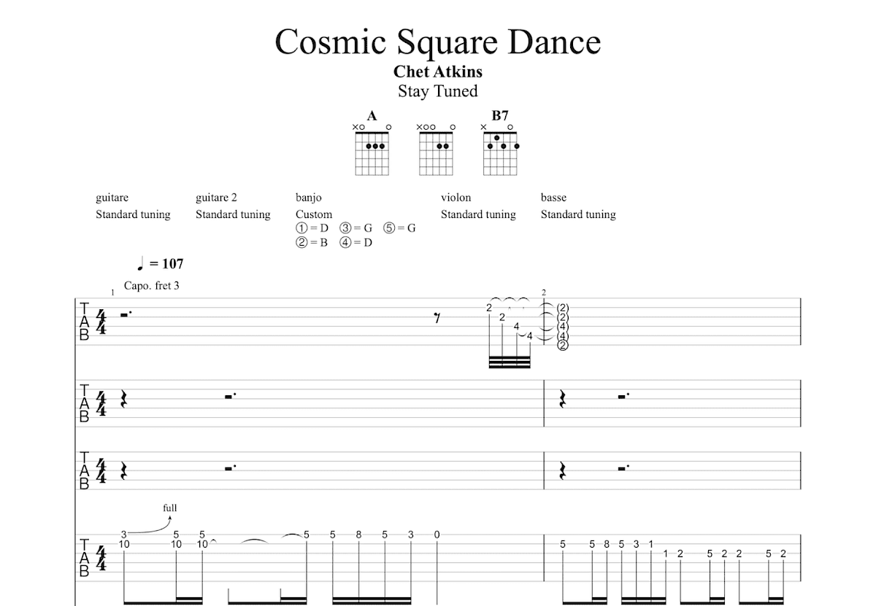The image size is (876, 606).
Task: Click the album text Stay Tuned
Action: coord(438,91)
